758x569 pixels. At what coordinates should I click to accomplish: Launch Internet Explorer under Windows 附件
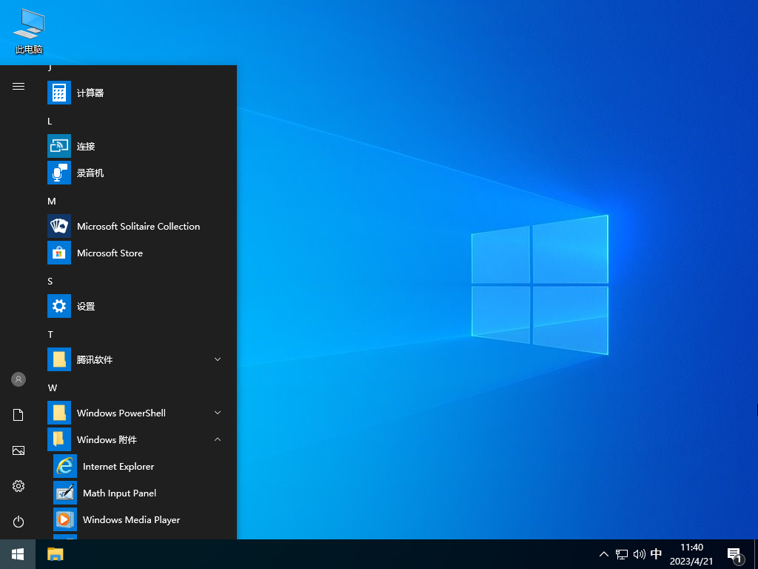pyautogui.click(x=118, y=466)
